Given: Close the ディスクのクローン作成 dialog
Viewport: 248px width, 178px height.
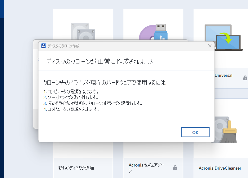Looking at the screenshot, I should (x=210, y=46).
